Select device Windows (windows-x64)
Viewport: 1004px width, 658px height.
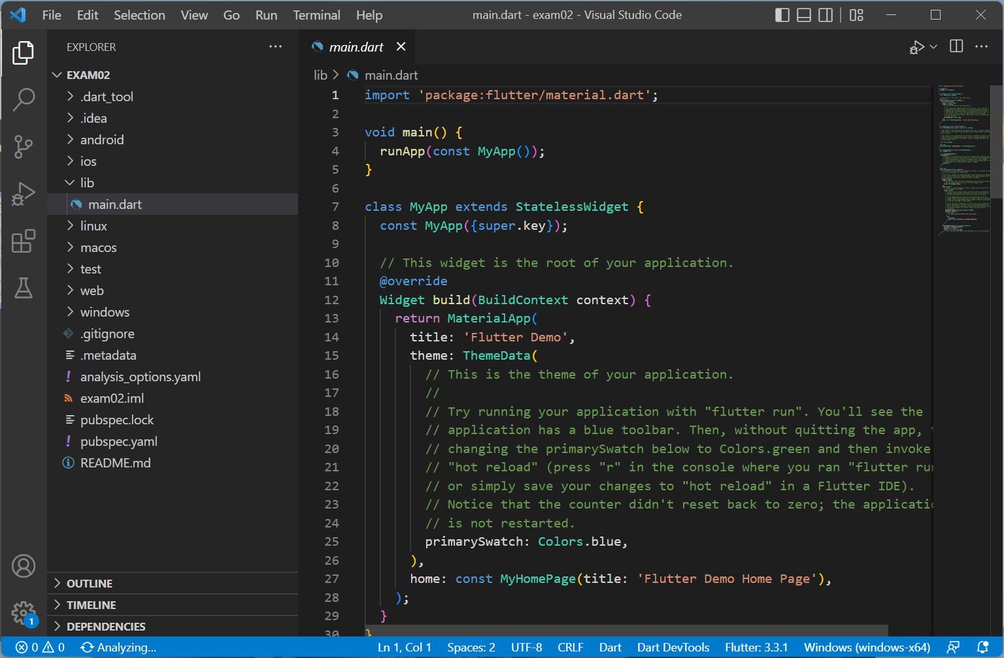867,648
